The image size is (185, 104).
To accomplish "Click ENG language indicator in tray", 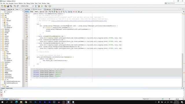I will click(x=171, y=102).
